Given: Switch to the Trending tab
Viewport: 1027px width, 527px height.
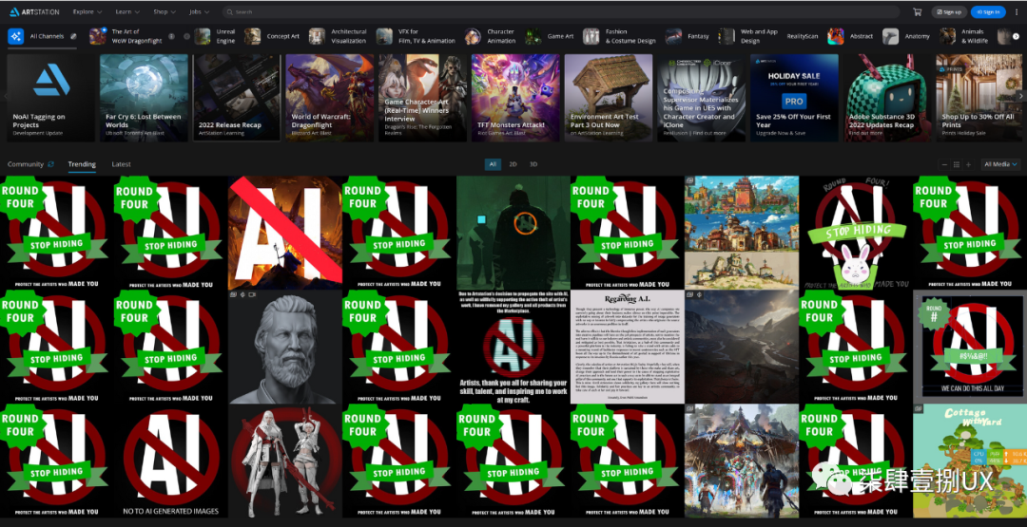Looking at the screenshot, I should pos(82,164).
